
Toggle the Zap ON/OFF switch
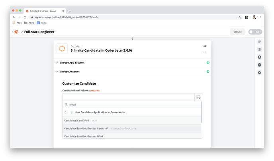(255, 32)
